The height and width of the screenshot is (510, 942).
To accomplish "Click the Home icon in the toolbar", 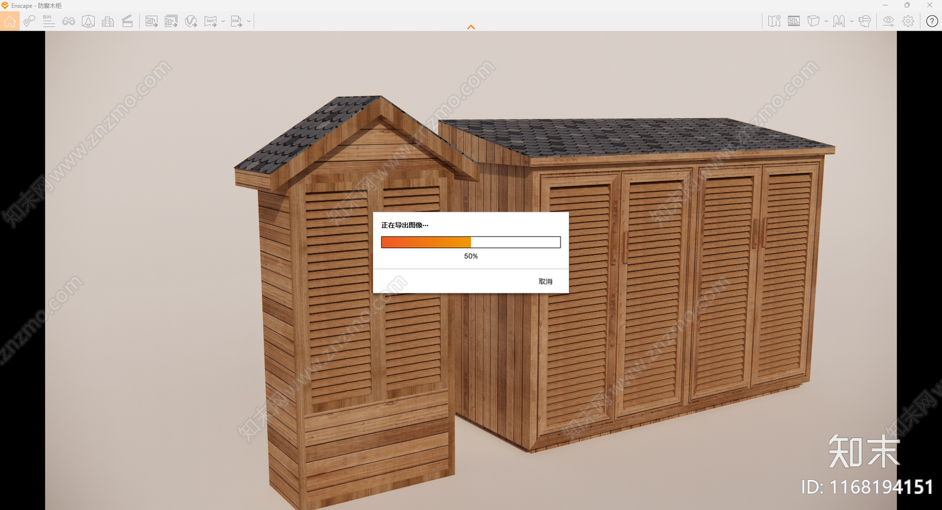I will click(9, 22).
